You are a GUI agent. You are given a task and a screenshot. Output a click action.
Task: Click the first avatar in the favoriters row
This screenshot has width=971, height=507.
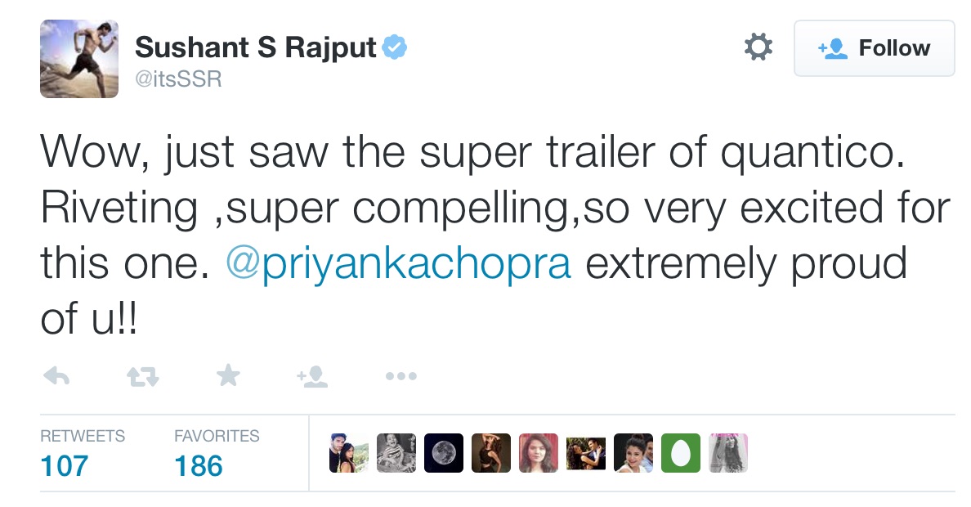click(349, 453)
